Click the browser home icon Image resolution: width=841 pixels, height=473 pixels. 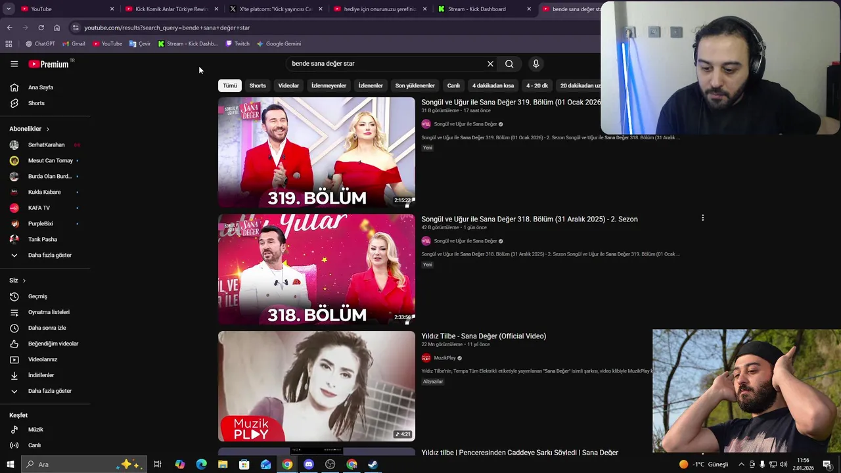coord(57,28)
